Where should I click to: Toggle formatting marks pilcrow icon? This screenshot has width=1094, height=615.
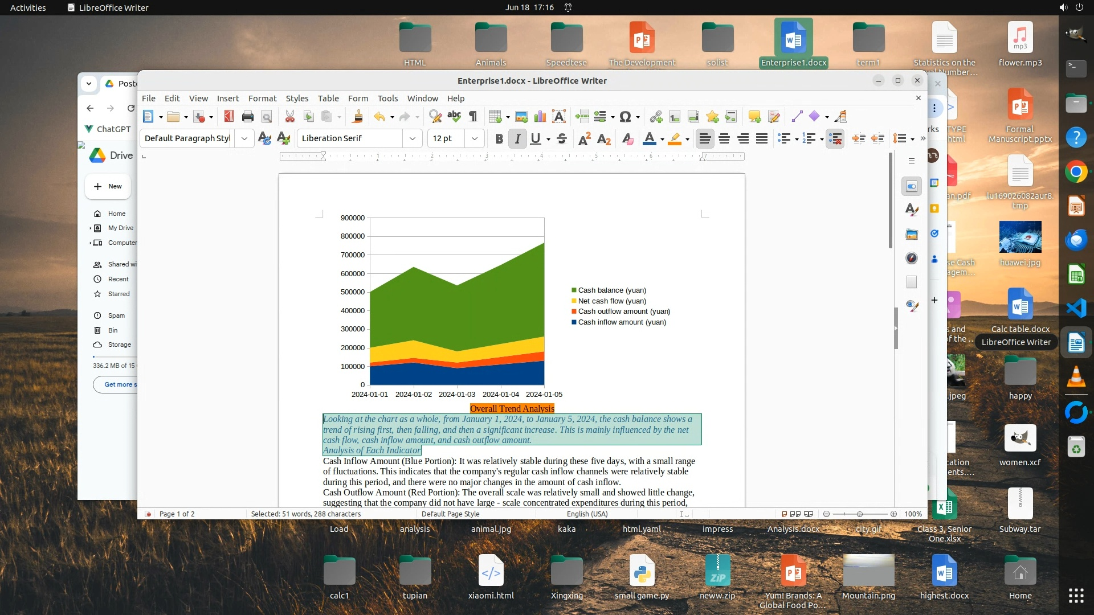tap(473, 117)
